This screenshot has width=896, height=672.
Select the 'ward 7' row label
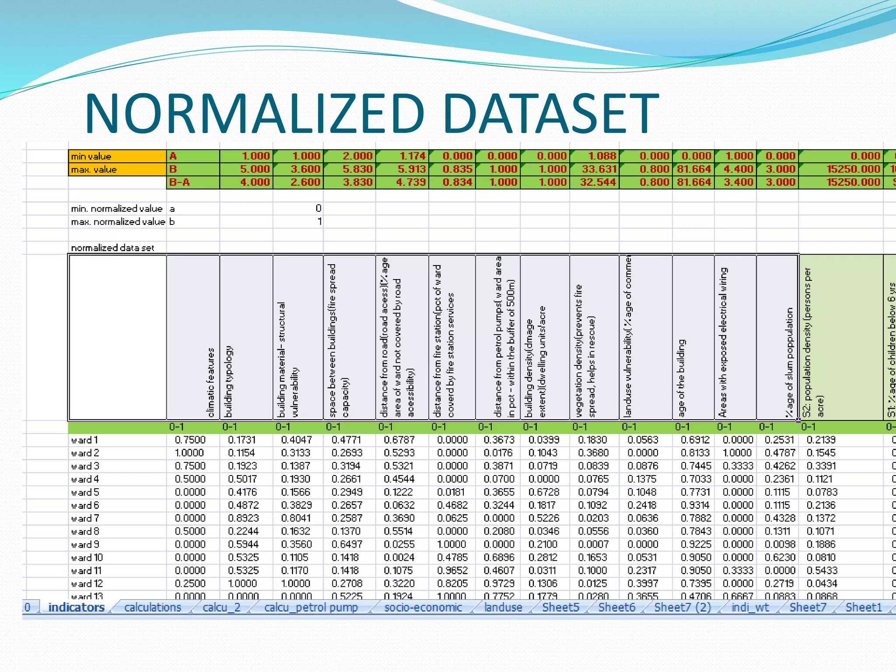(117, 518)
